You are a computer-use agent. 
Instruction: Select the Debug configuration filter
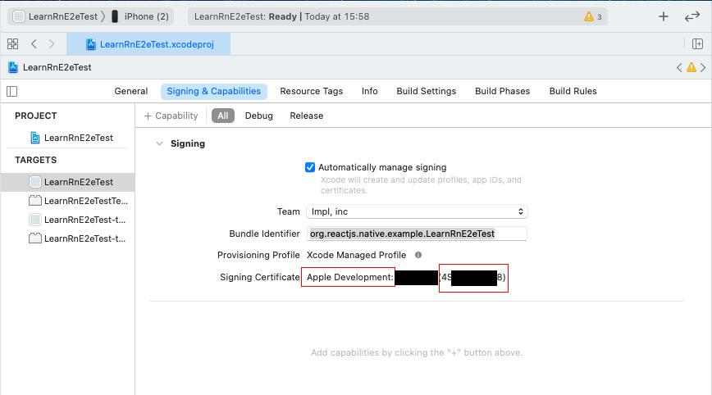pos(259,116)
